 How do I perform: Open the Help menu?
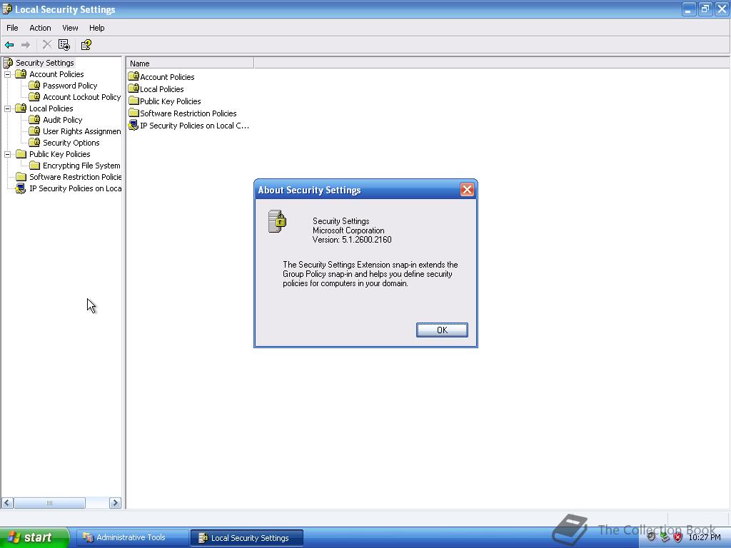click(96, 28)
